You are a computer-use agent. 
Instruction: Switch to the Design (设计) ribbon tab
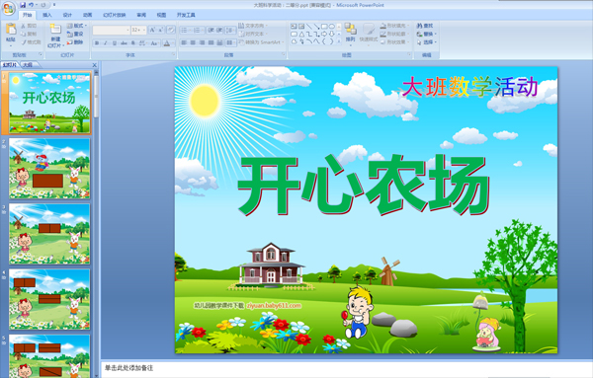click(67, 15)
